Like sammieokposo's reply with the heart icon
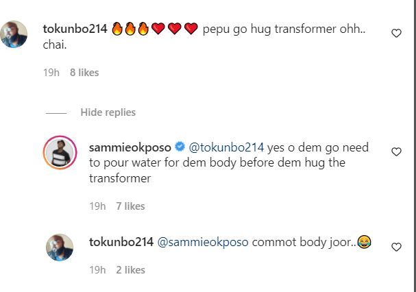Screen dimensions: 416x292 [396, 152]
